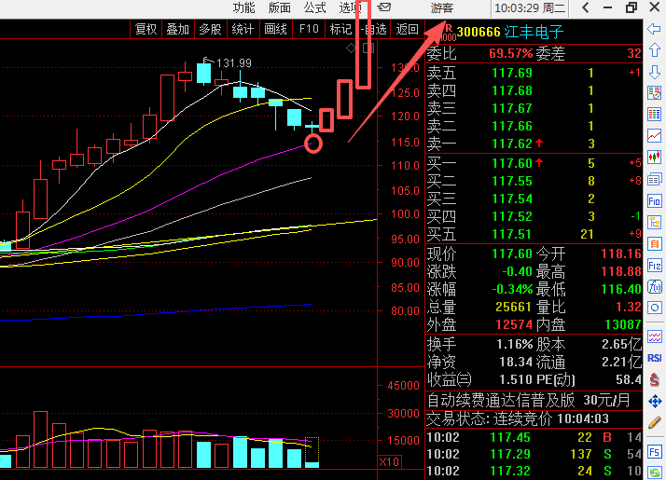Click the blue circle icon in sidebar
This screenshot has width=666, height=480.
654,309
